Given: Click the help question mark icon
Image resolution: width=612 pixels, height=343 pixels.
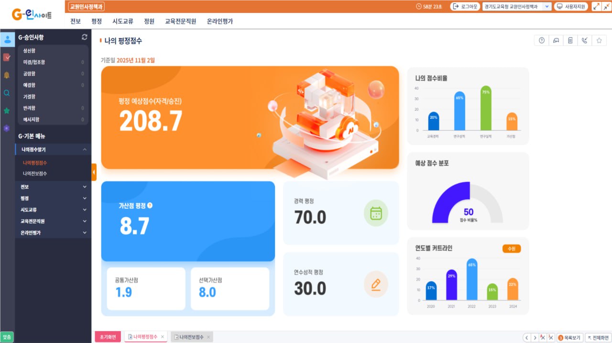Looking at the screenshot, I should (x=542, y=41).
